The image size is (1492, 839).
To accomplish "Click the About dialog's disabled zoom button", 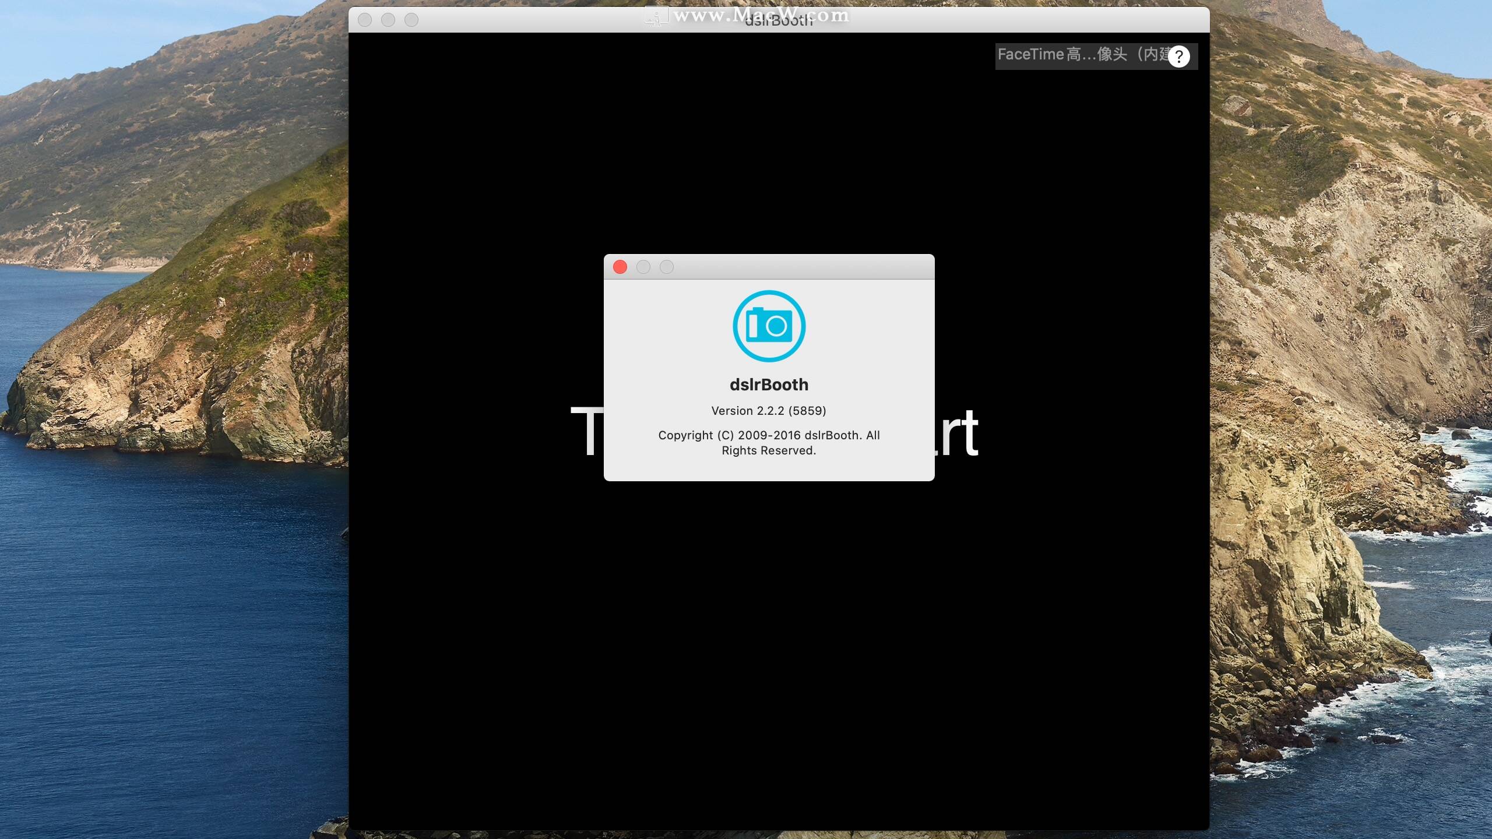I will click(x=667, y=267).
